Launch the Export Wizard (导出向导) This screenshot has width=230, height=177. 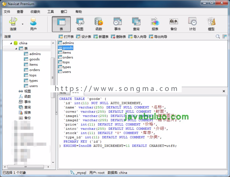[158, 37]
